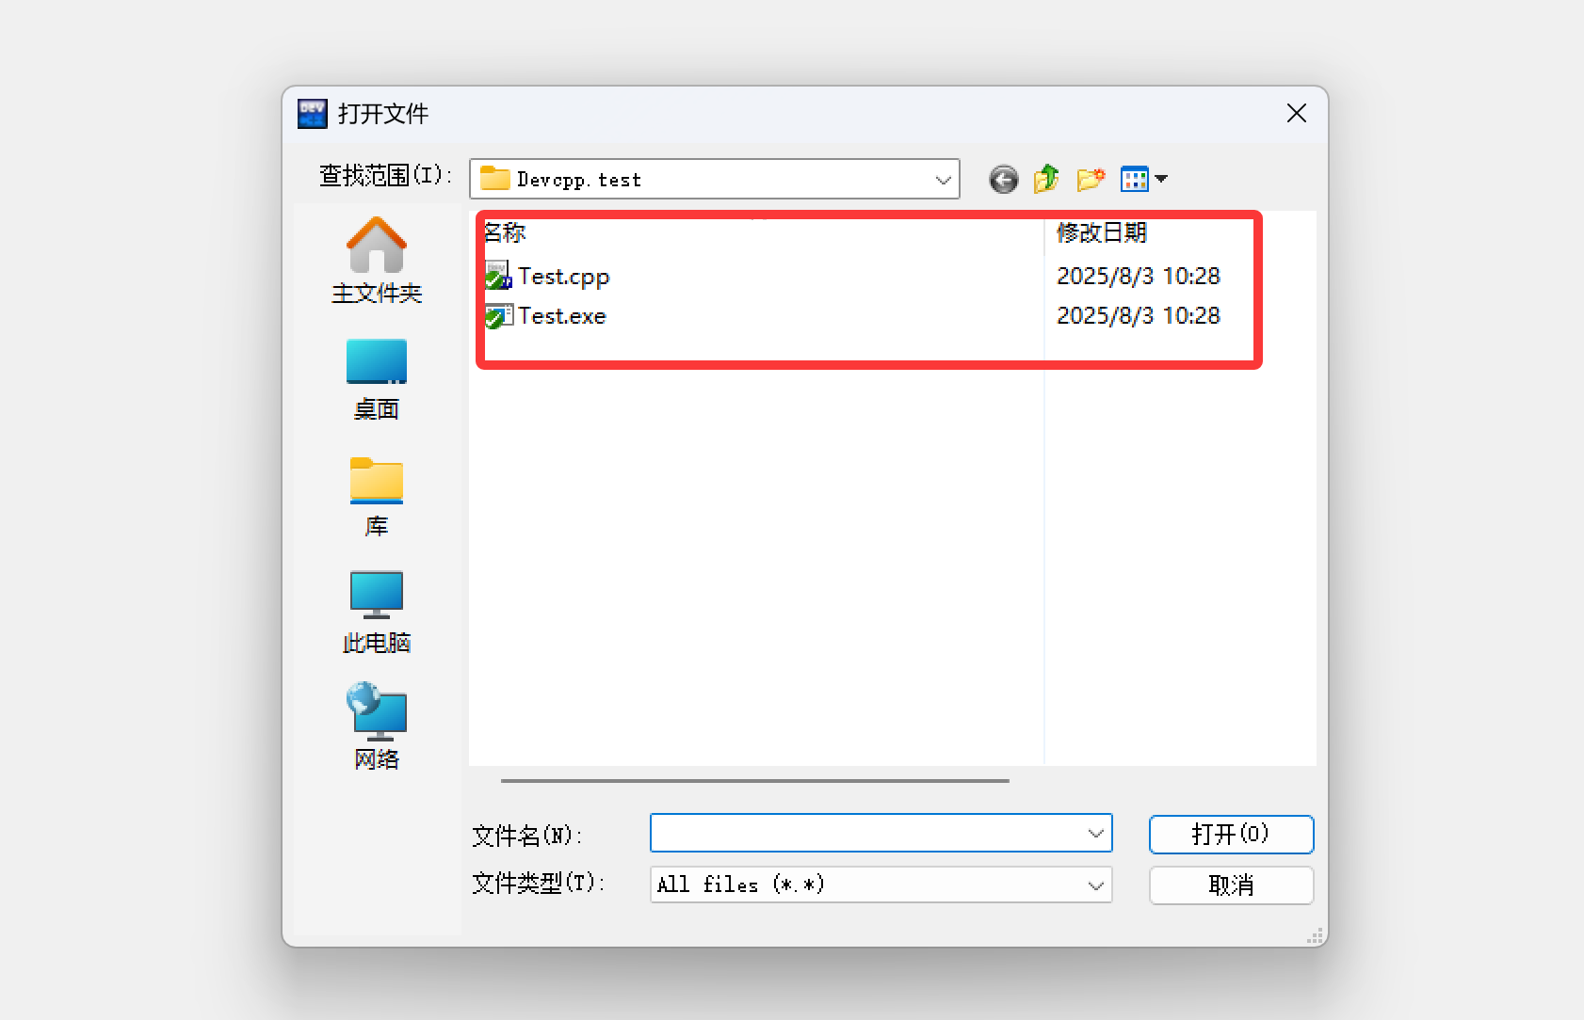Click the 打开(O) button
This screenshot has height=1020, width=1584.
(1231, 834)
